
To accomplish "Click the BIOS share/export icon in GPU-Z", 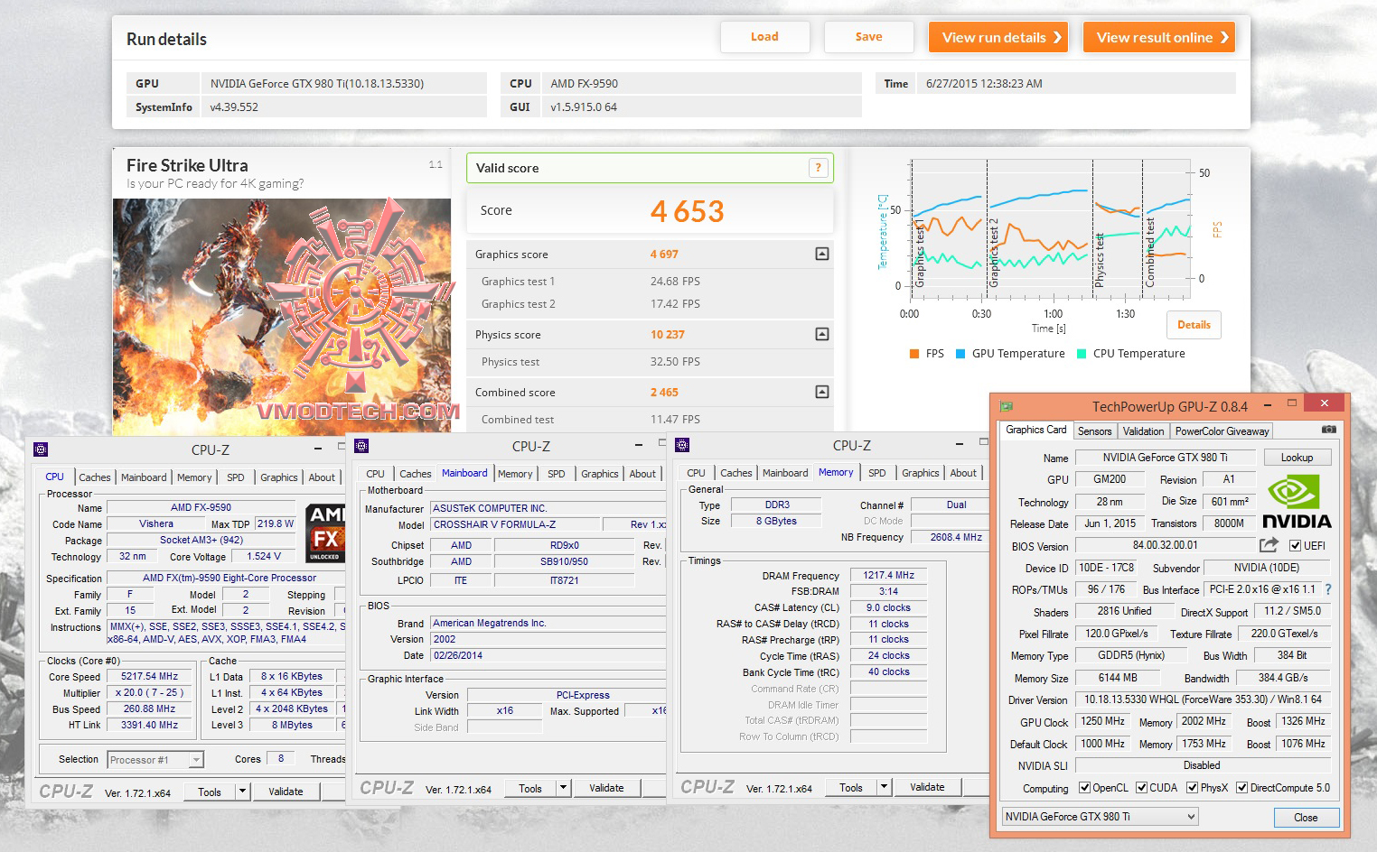I will click(1269, 545).
